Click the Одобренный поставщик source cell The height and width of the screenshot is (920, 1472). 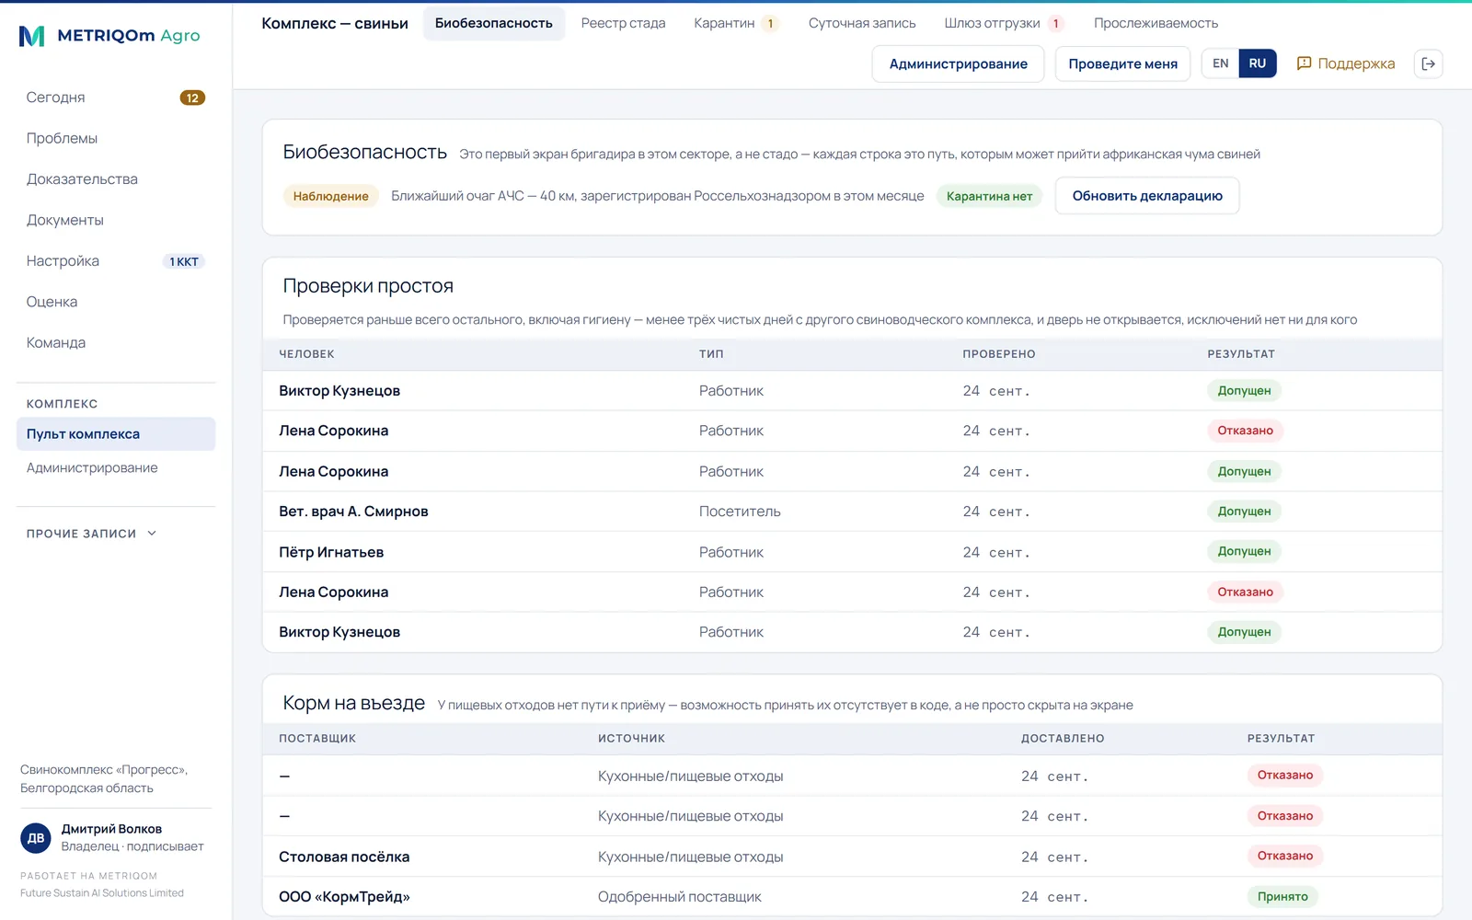(x=680, y=897)
